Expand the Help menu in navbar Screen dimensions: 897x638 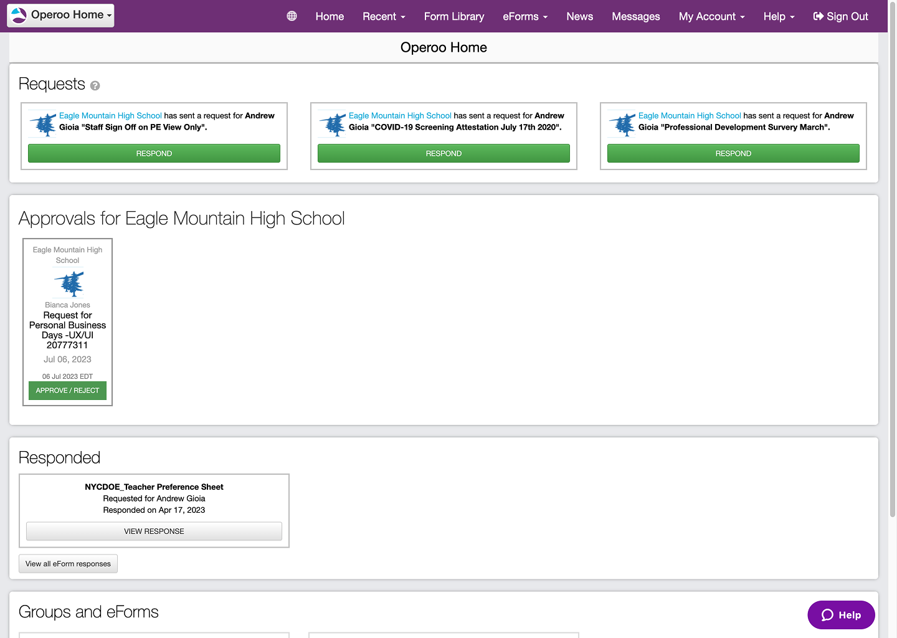click(x=779, y=17)
